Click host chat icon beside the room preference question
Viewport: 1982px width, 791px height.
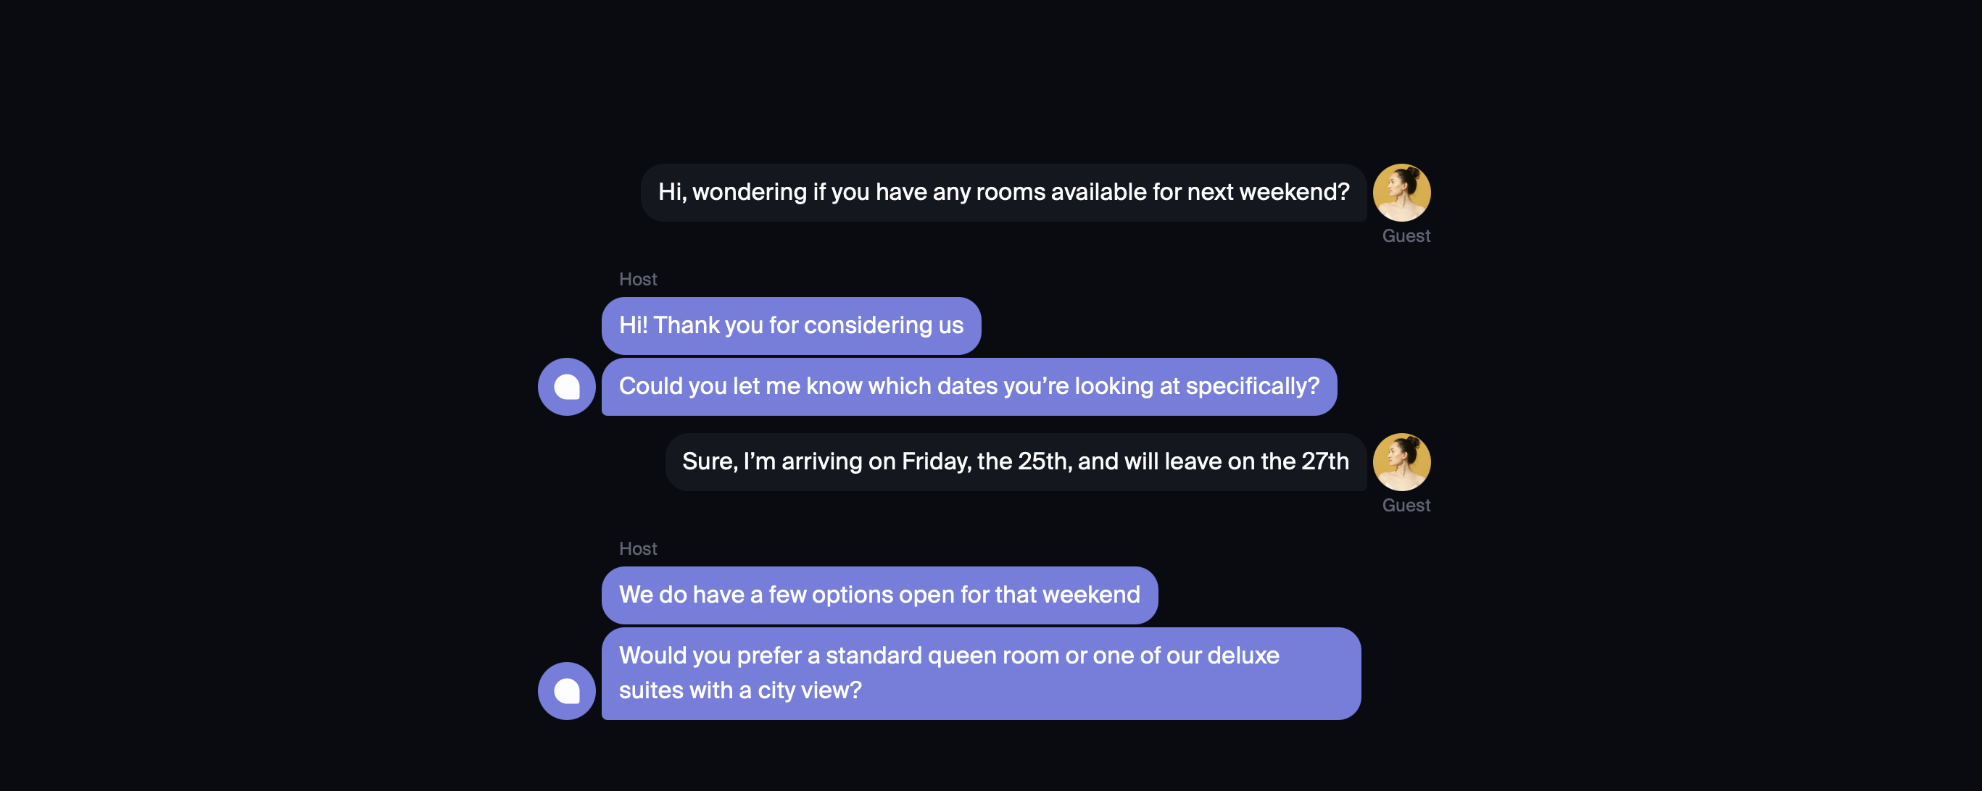(x=566, y=690)
